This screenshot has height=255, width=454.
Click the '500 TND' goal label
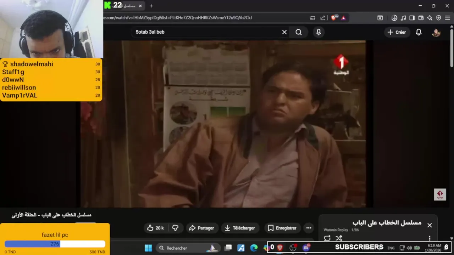click(97, 252)
